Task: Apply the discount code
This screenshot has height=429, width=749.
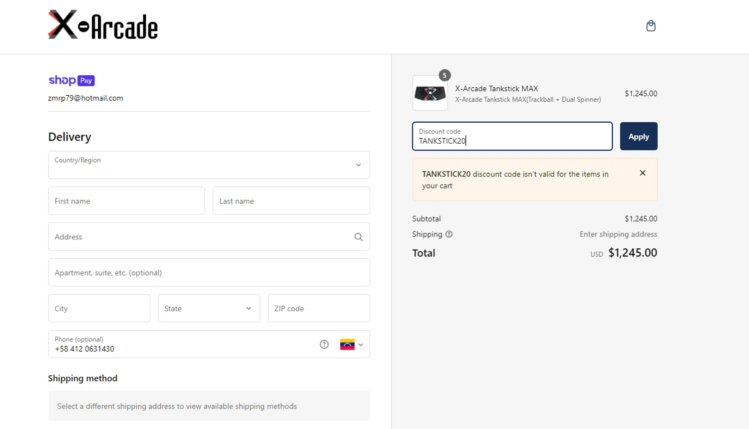Action: pyautogui.click(x=638, y=136)
